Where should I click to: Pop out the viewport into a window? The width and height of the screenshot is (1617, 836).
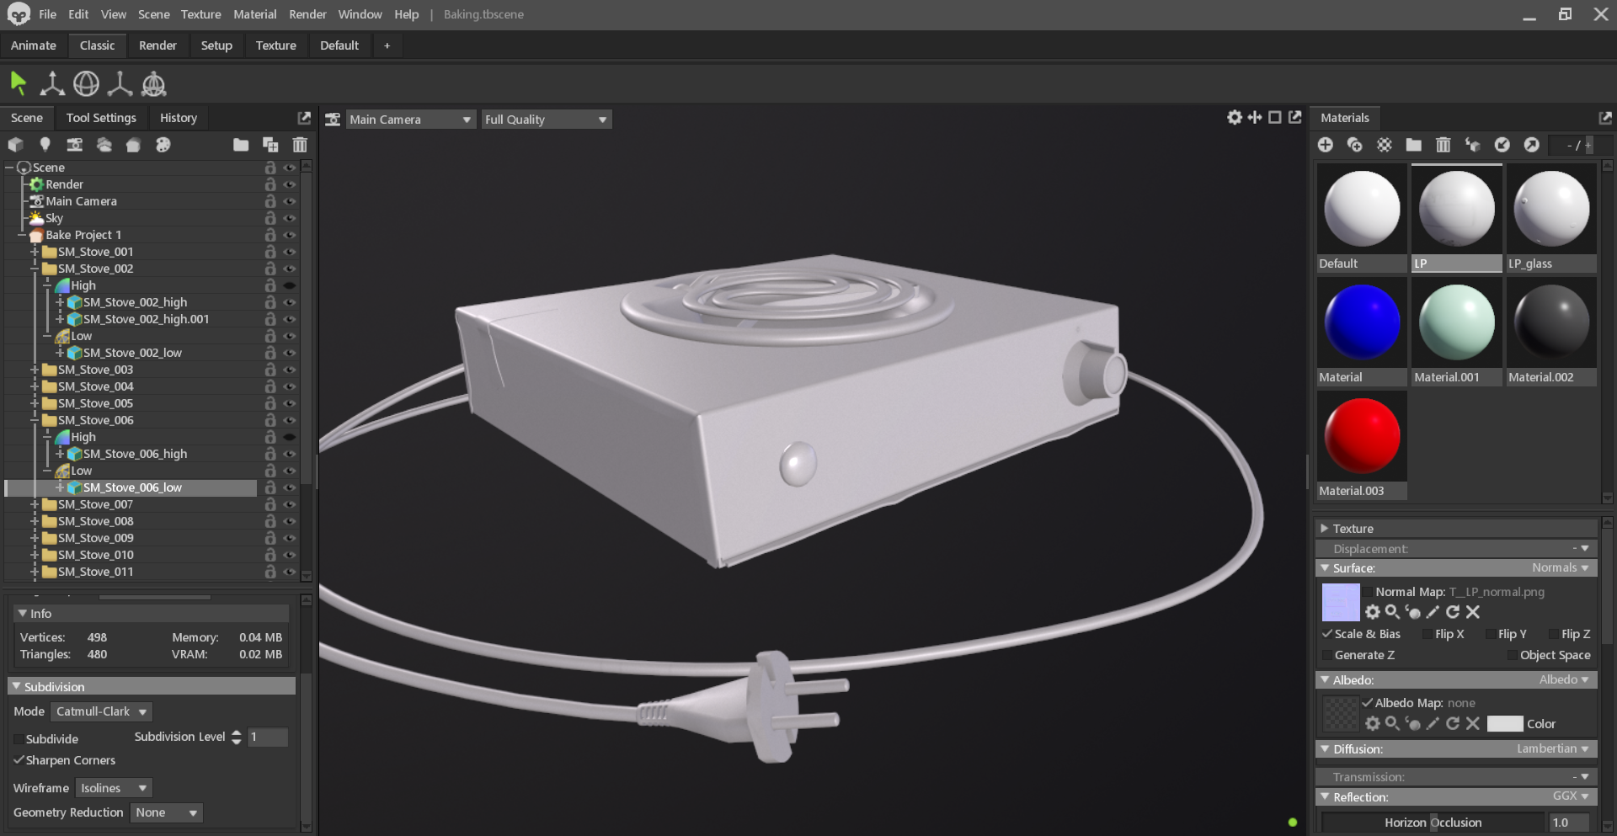click(1295, 118)
